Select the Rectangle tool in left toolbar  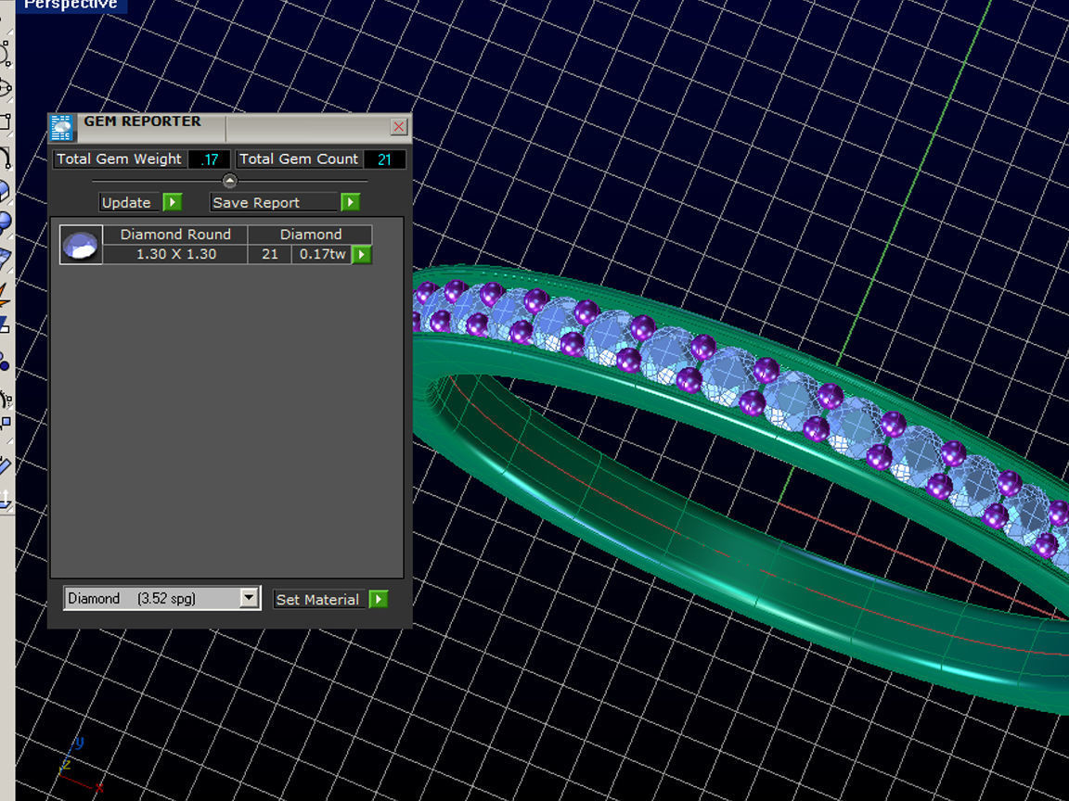(x=6, y=122)
